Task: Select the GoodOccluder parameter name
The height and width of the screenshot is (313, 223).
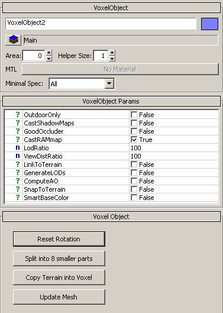Action: coord(44,131)
